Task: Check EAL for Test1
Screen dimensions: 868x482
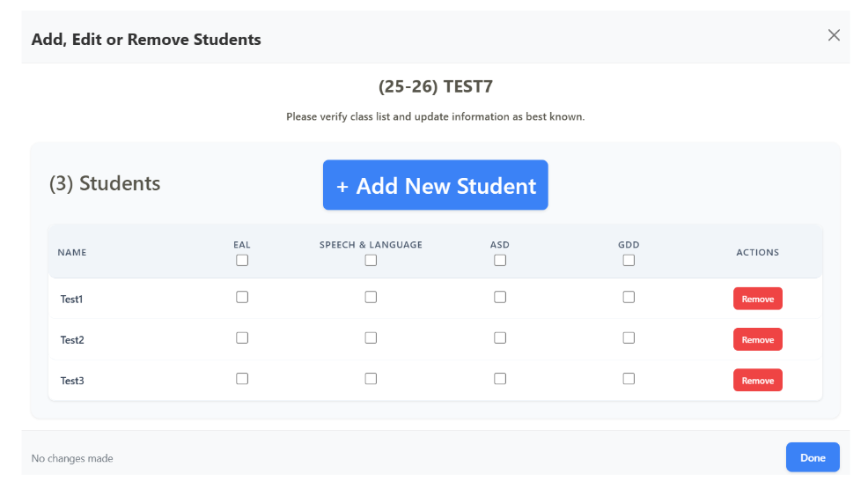Action: coord(242,297)
